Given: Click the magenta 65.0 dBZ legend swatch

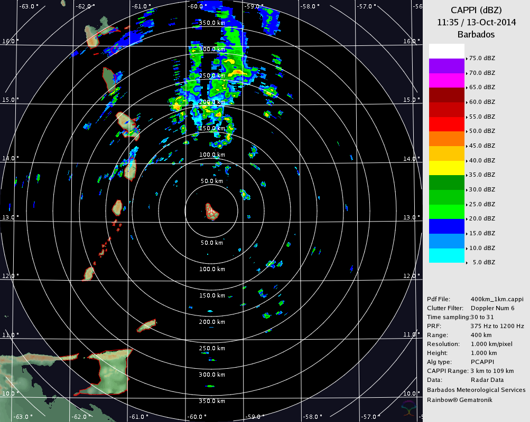Looking at the screenshot, I should coord(447,80).
